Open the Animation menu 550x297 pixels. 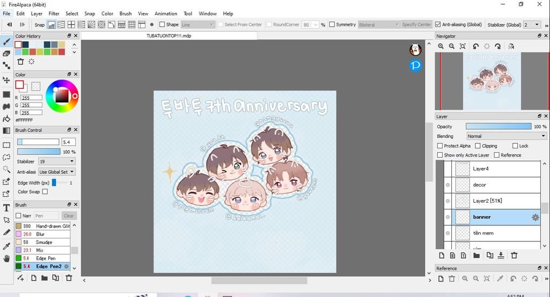(165, 13)
